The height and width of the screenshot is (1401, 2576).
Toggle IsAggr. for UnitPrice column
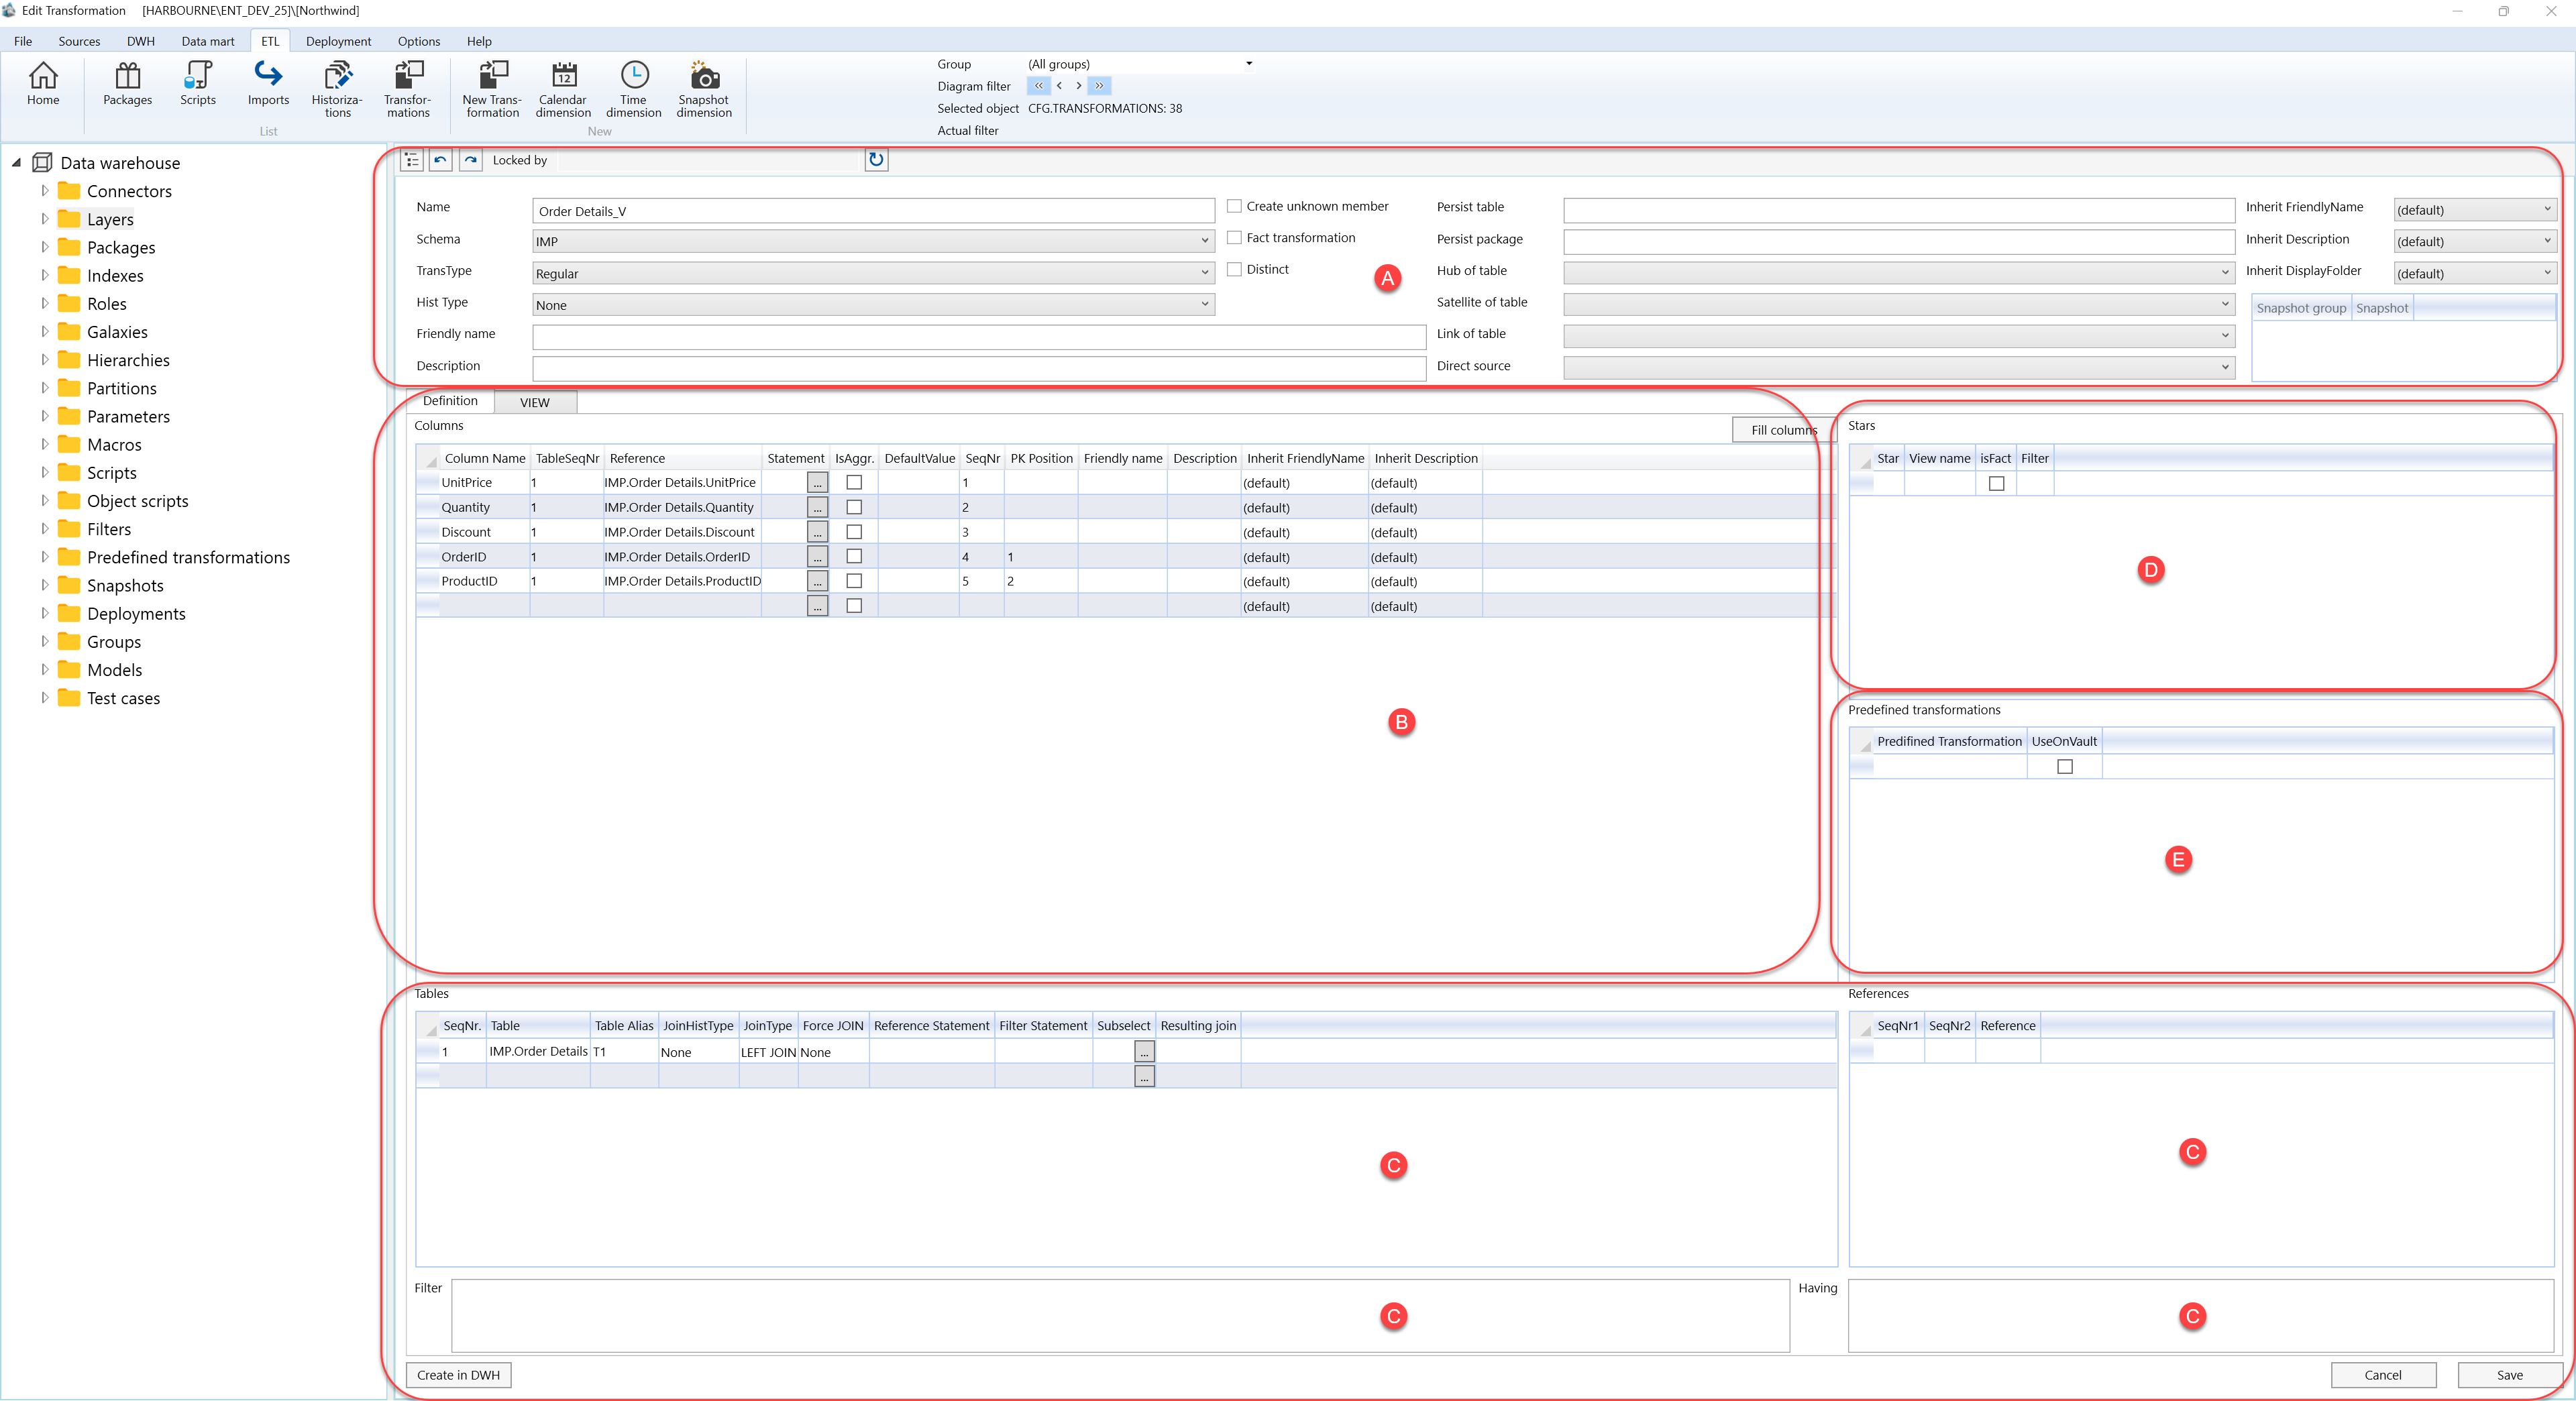pos(854,482)
